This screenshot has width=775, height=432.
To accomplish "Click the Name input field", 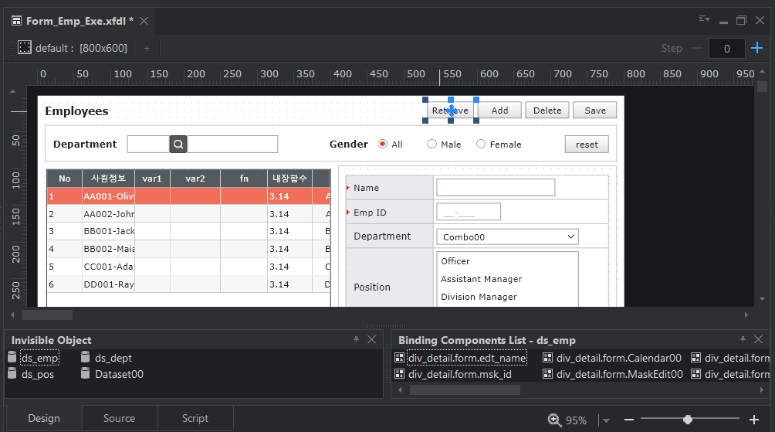I will pyautogui.click(x=496, y=188).
